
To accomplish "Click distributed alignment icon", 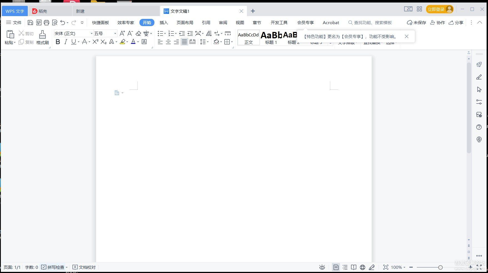I will pyautogui.click(x=192, y=42).
